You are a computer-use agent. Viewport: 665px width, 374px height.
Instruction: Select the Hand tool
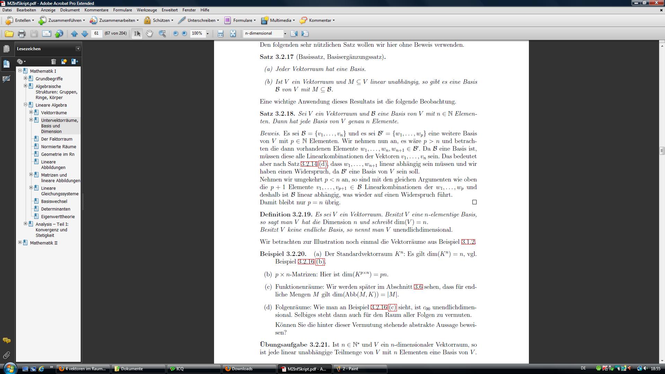[149, 34]
